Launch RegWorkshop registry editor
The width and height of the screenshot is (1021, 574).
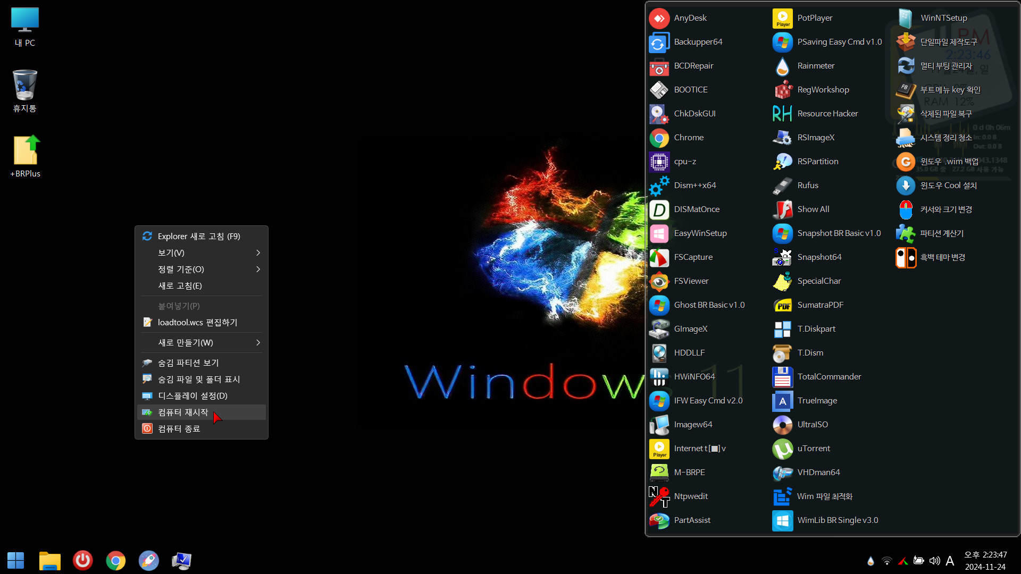[811, 90]
